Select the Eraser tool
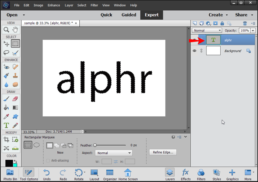This screenshot has height=182, width=258. tap(15, 99)
